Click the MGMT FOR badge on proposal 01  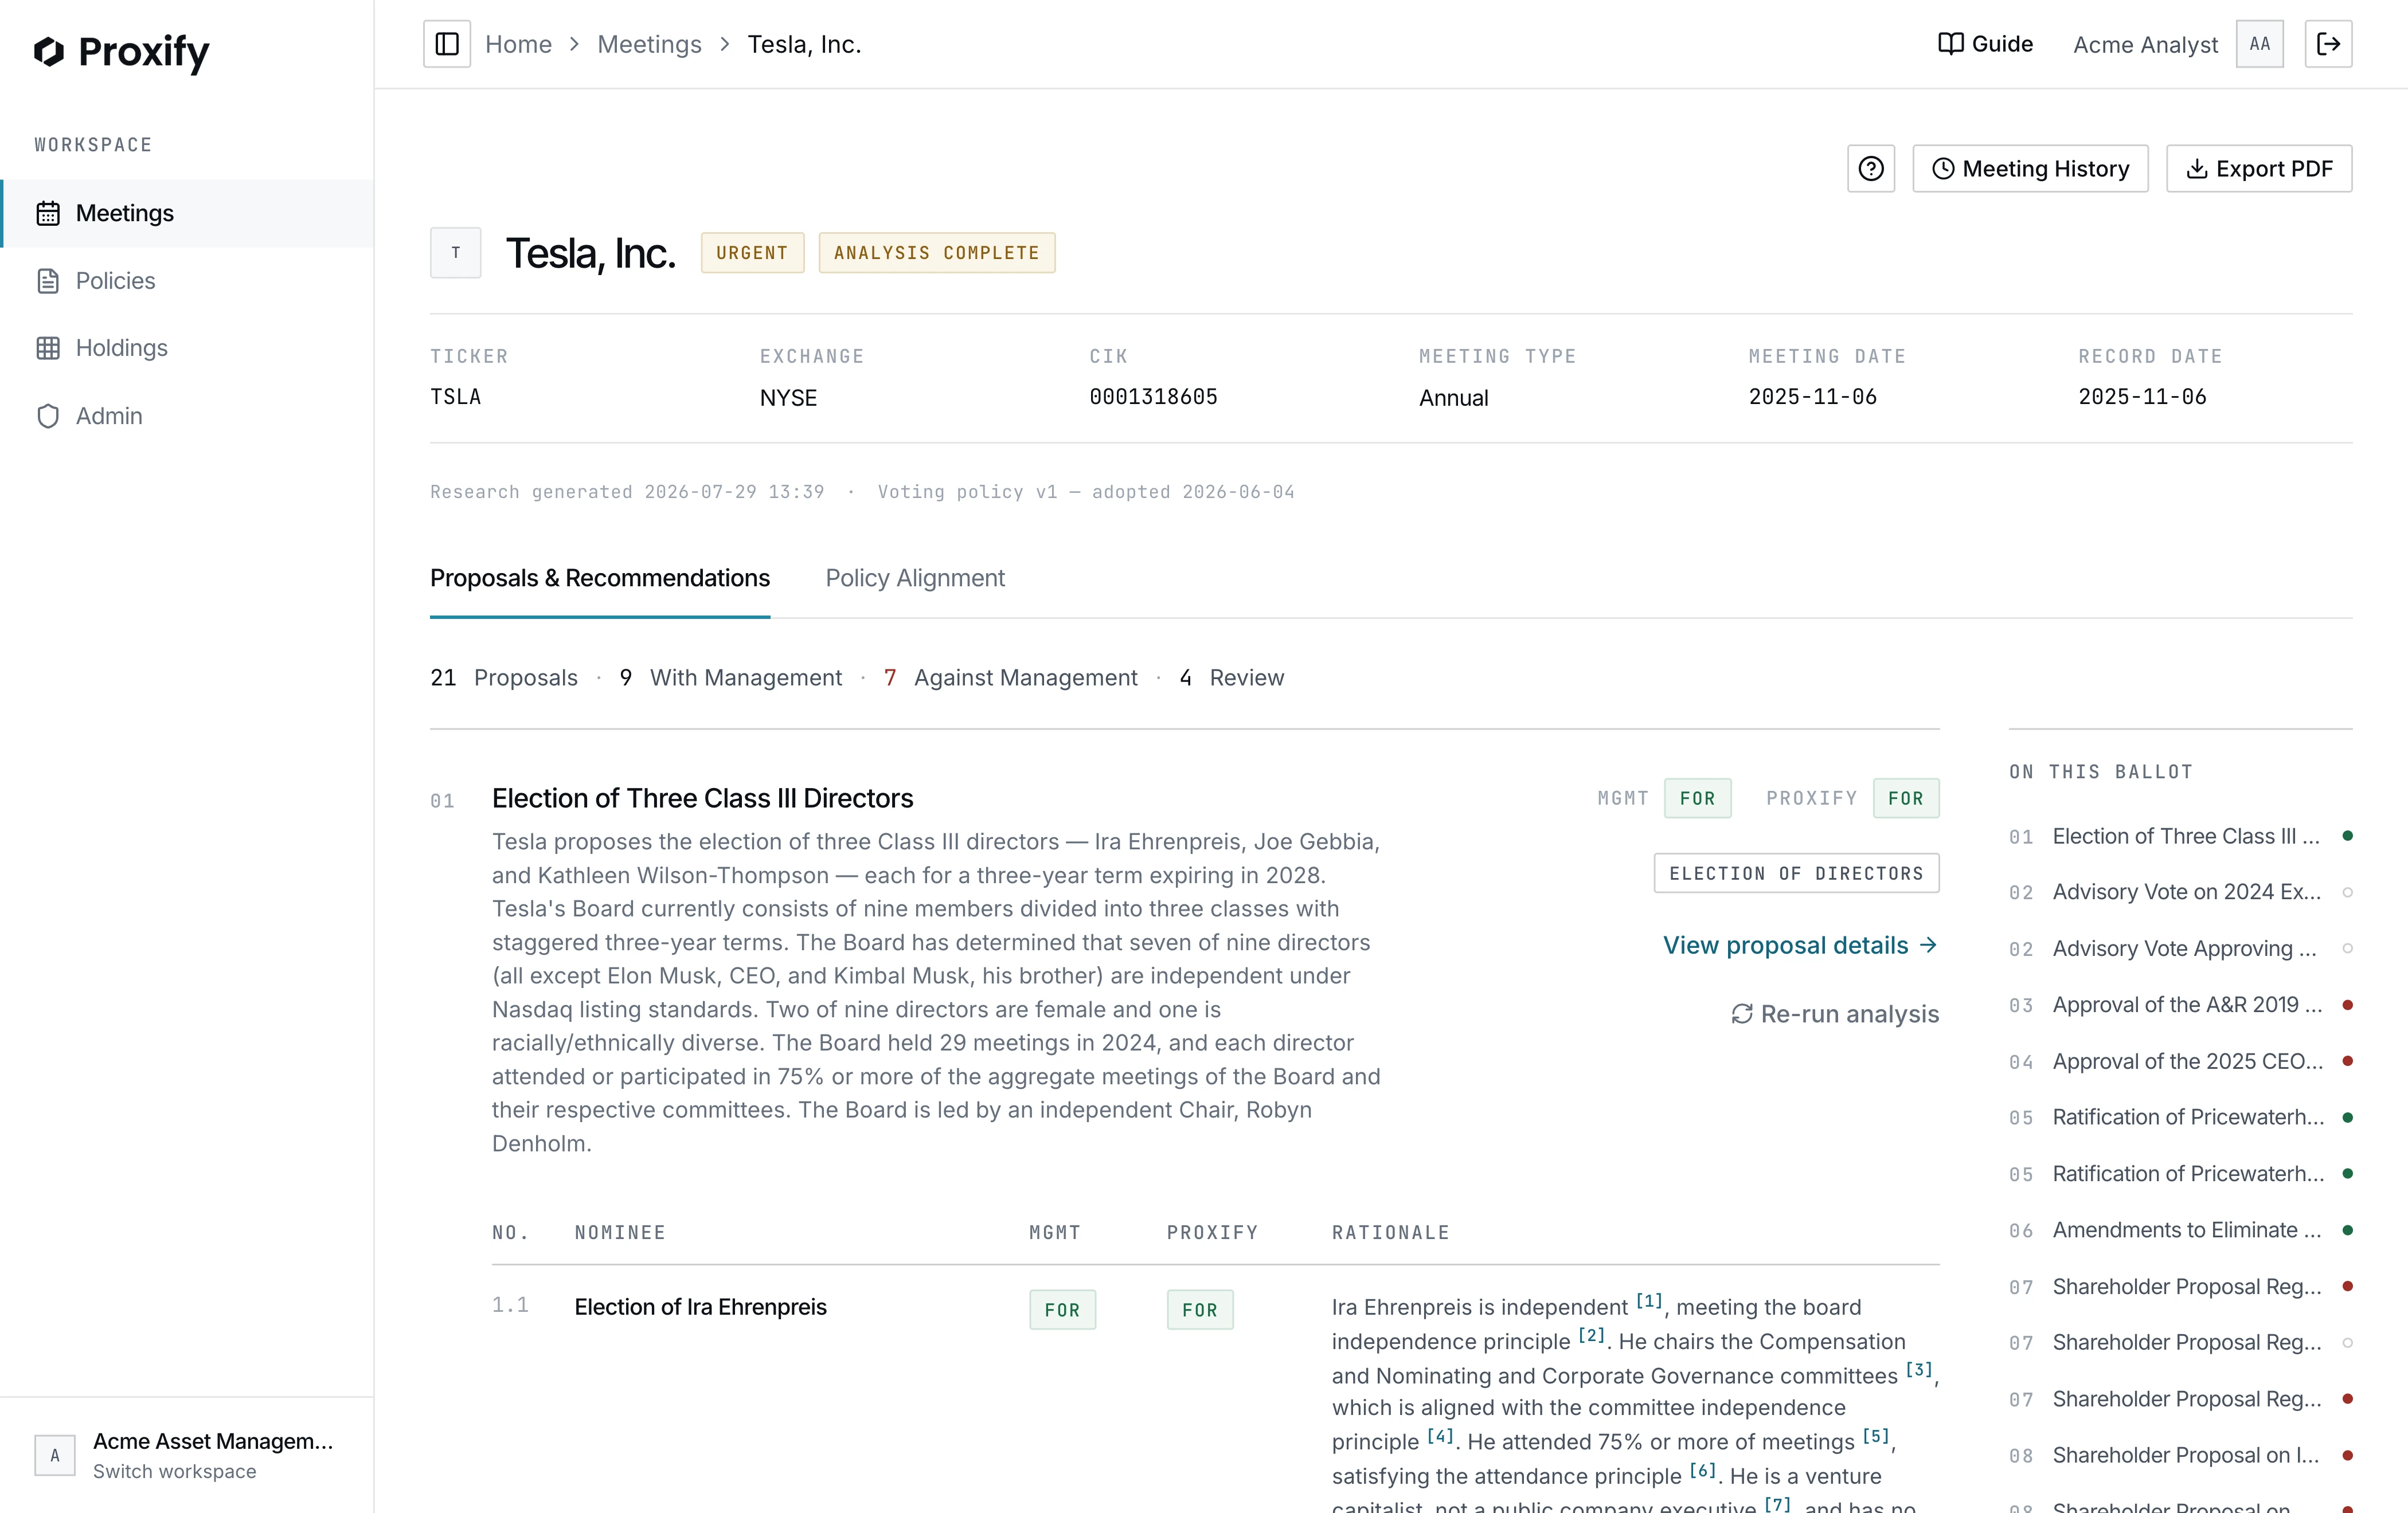(x=1697, y=798)
